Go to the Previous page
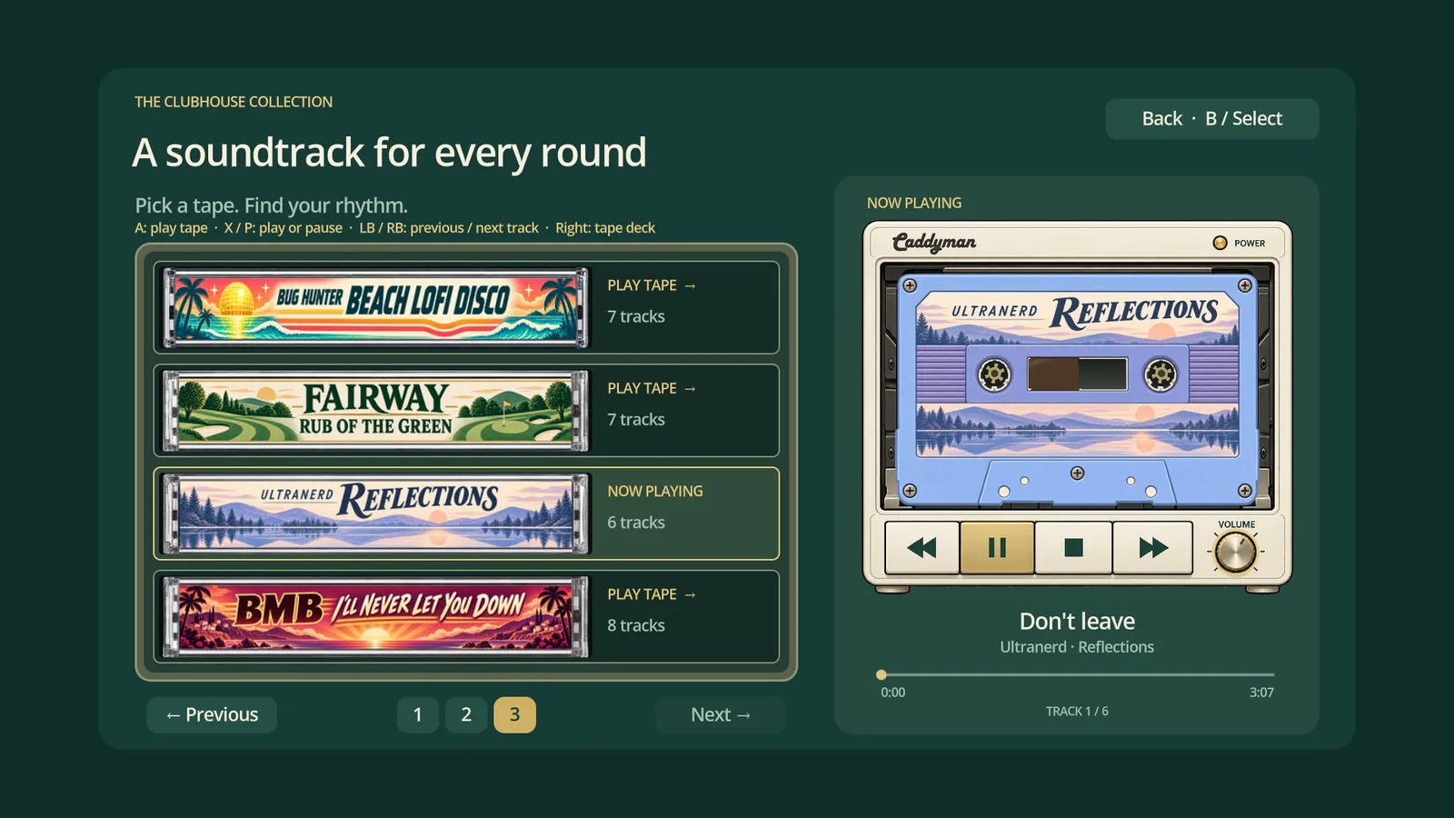The height and width of the screenshot is (818, 1454). coord(212,714)
